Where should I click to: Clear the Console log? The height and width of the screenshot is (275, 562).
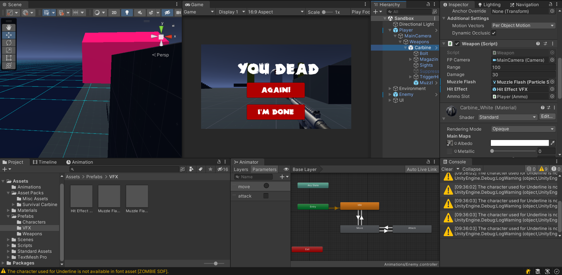point(447,169)
